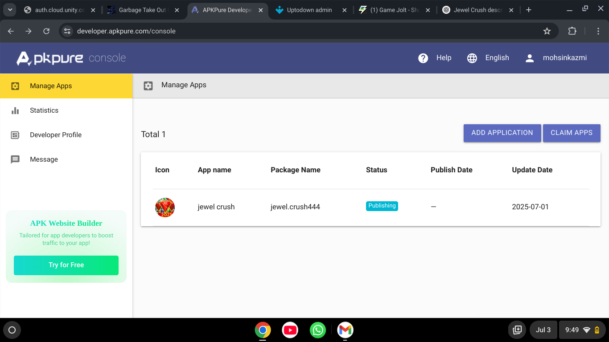The height and width of the screenshot is (342, 609).
Task: Close the APKPure Developer tab
Action: [x=260, y=10]
